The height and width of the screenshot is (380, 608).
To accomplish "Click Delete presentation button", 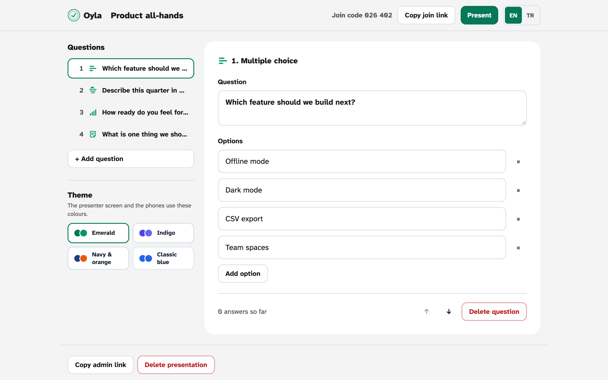I will coord(176,365).
